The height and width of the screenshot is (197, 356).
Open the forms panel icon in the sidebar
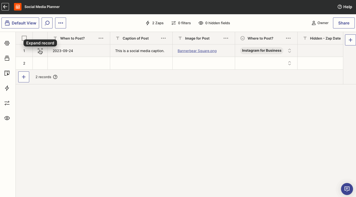click(x=7, y=73)
